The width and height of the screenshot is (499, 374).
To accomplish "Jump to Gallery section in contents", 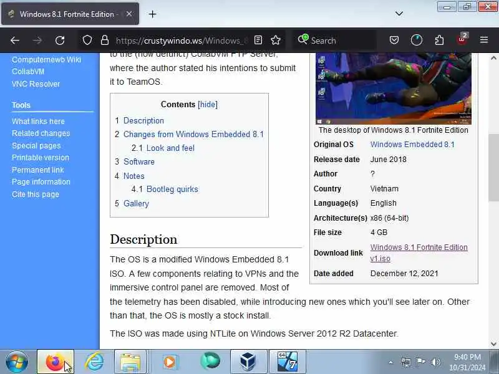I will (x=136, y=204).
